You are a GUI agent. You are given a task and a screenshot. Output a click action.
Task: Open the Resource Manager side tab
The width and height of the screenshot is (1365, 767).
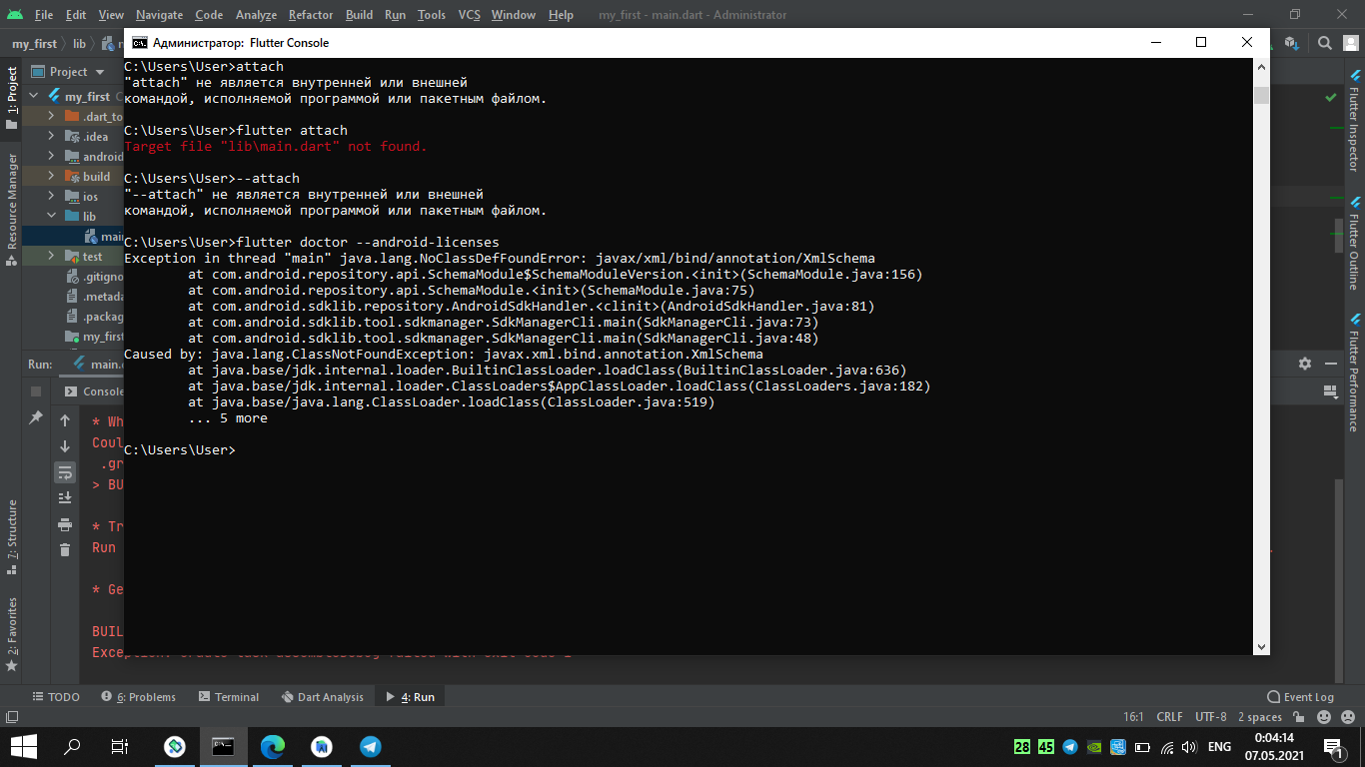click(12, 209)
